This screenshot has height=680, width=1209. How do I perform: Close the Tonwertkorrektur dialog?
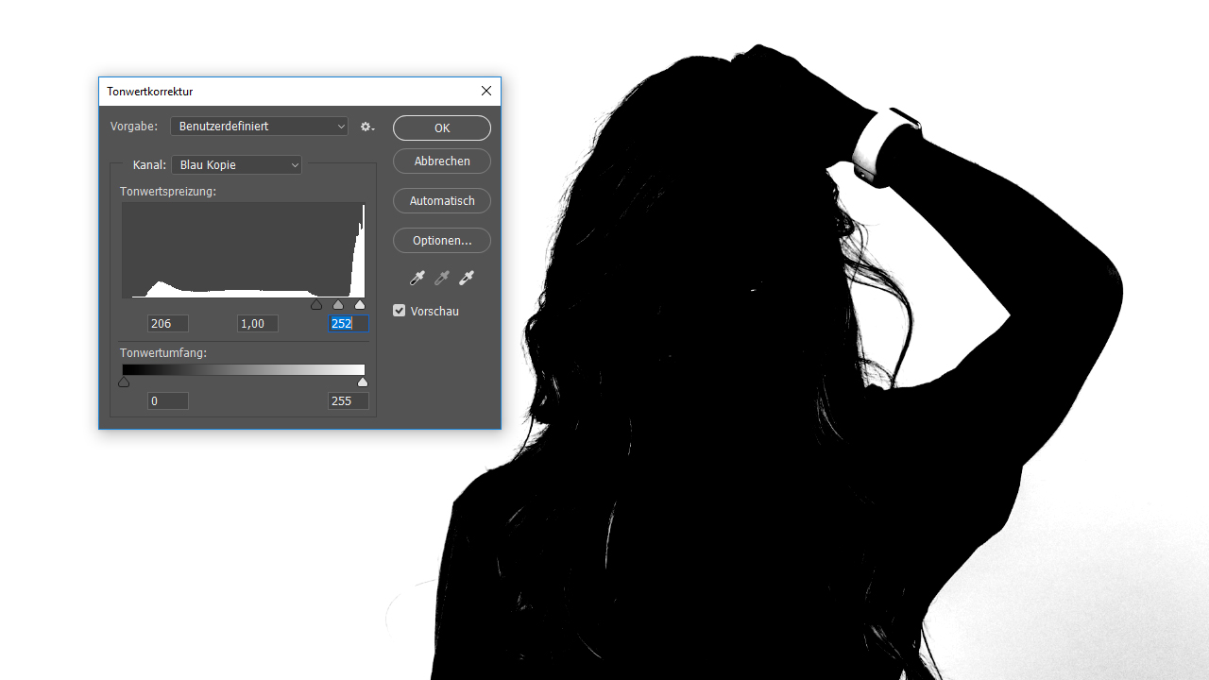coord(486,92)
